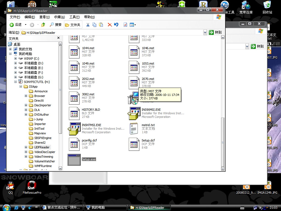Click the folder tree scroll down arrow
Image resolution: width=281 pixels, height=211 pixels.
click(60, 168)
